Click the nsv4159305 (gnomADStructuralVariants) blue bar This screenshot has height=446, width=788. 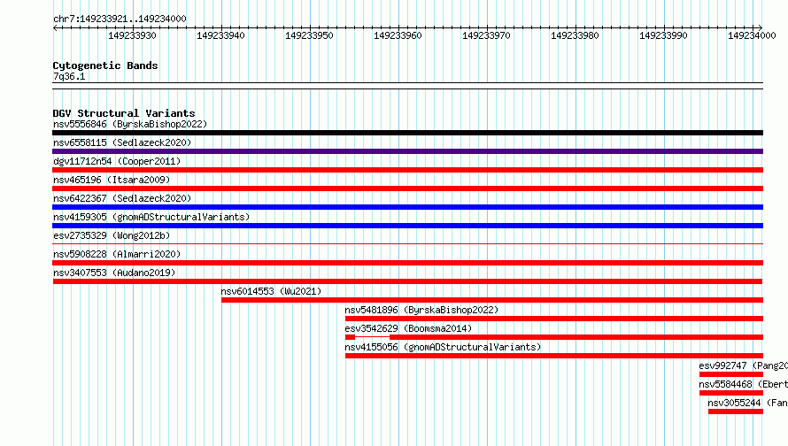pos(407,226)
